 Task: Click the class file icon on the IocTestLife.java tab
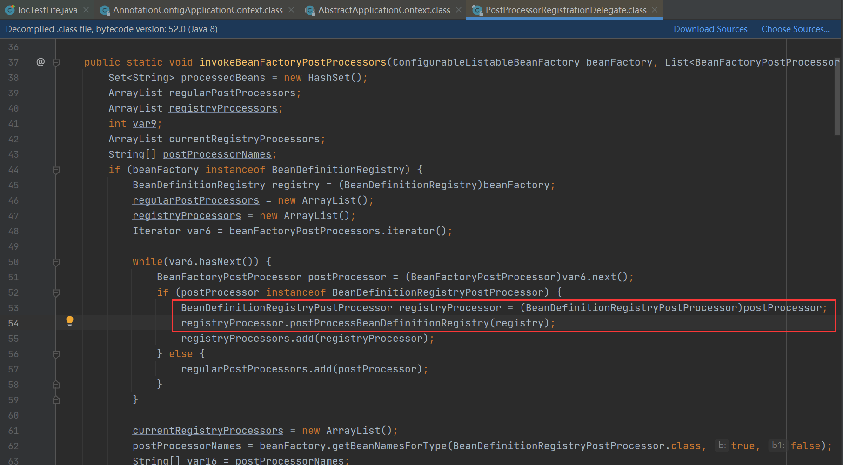[x=10, y=10]
